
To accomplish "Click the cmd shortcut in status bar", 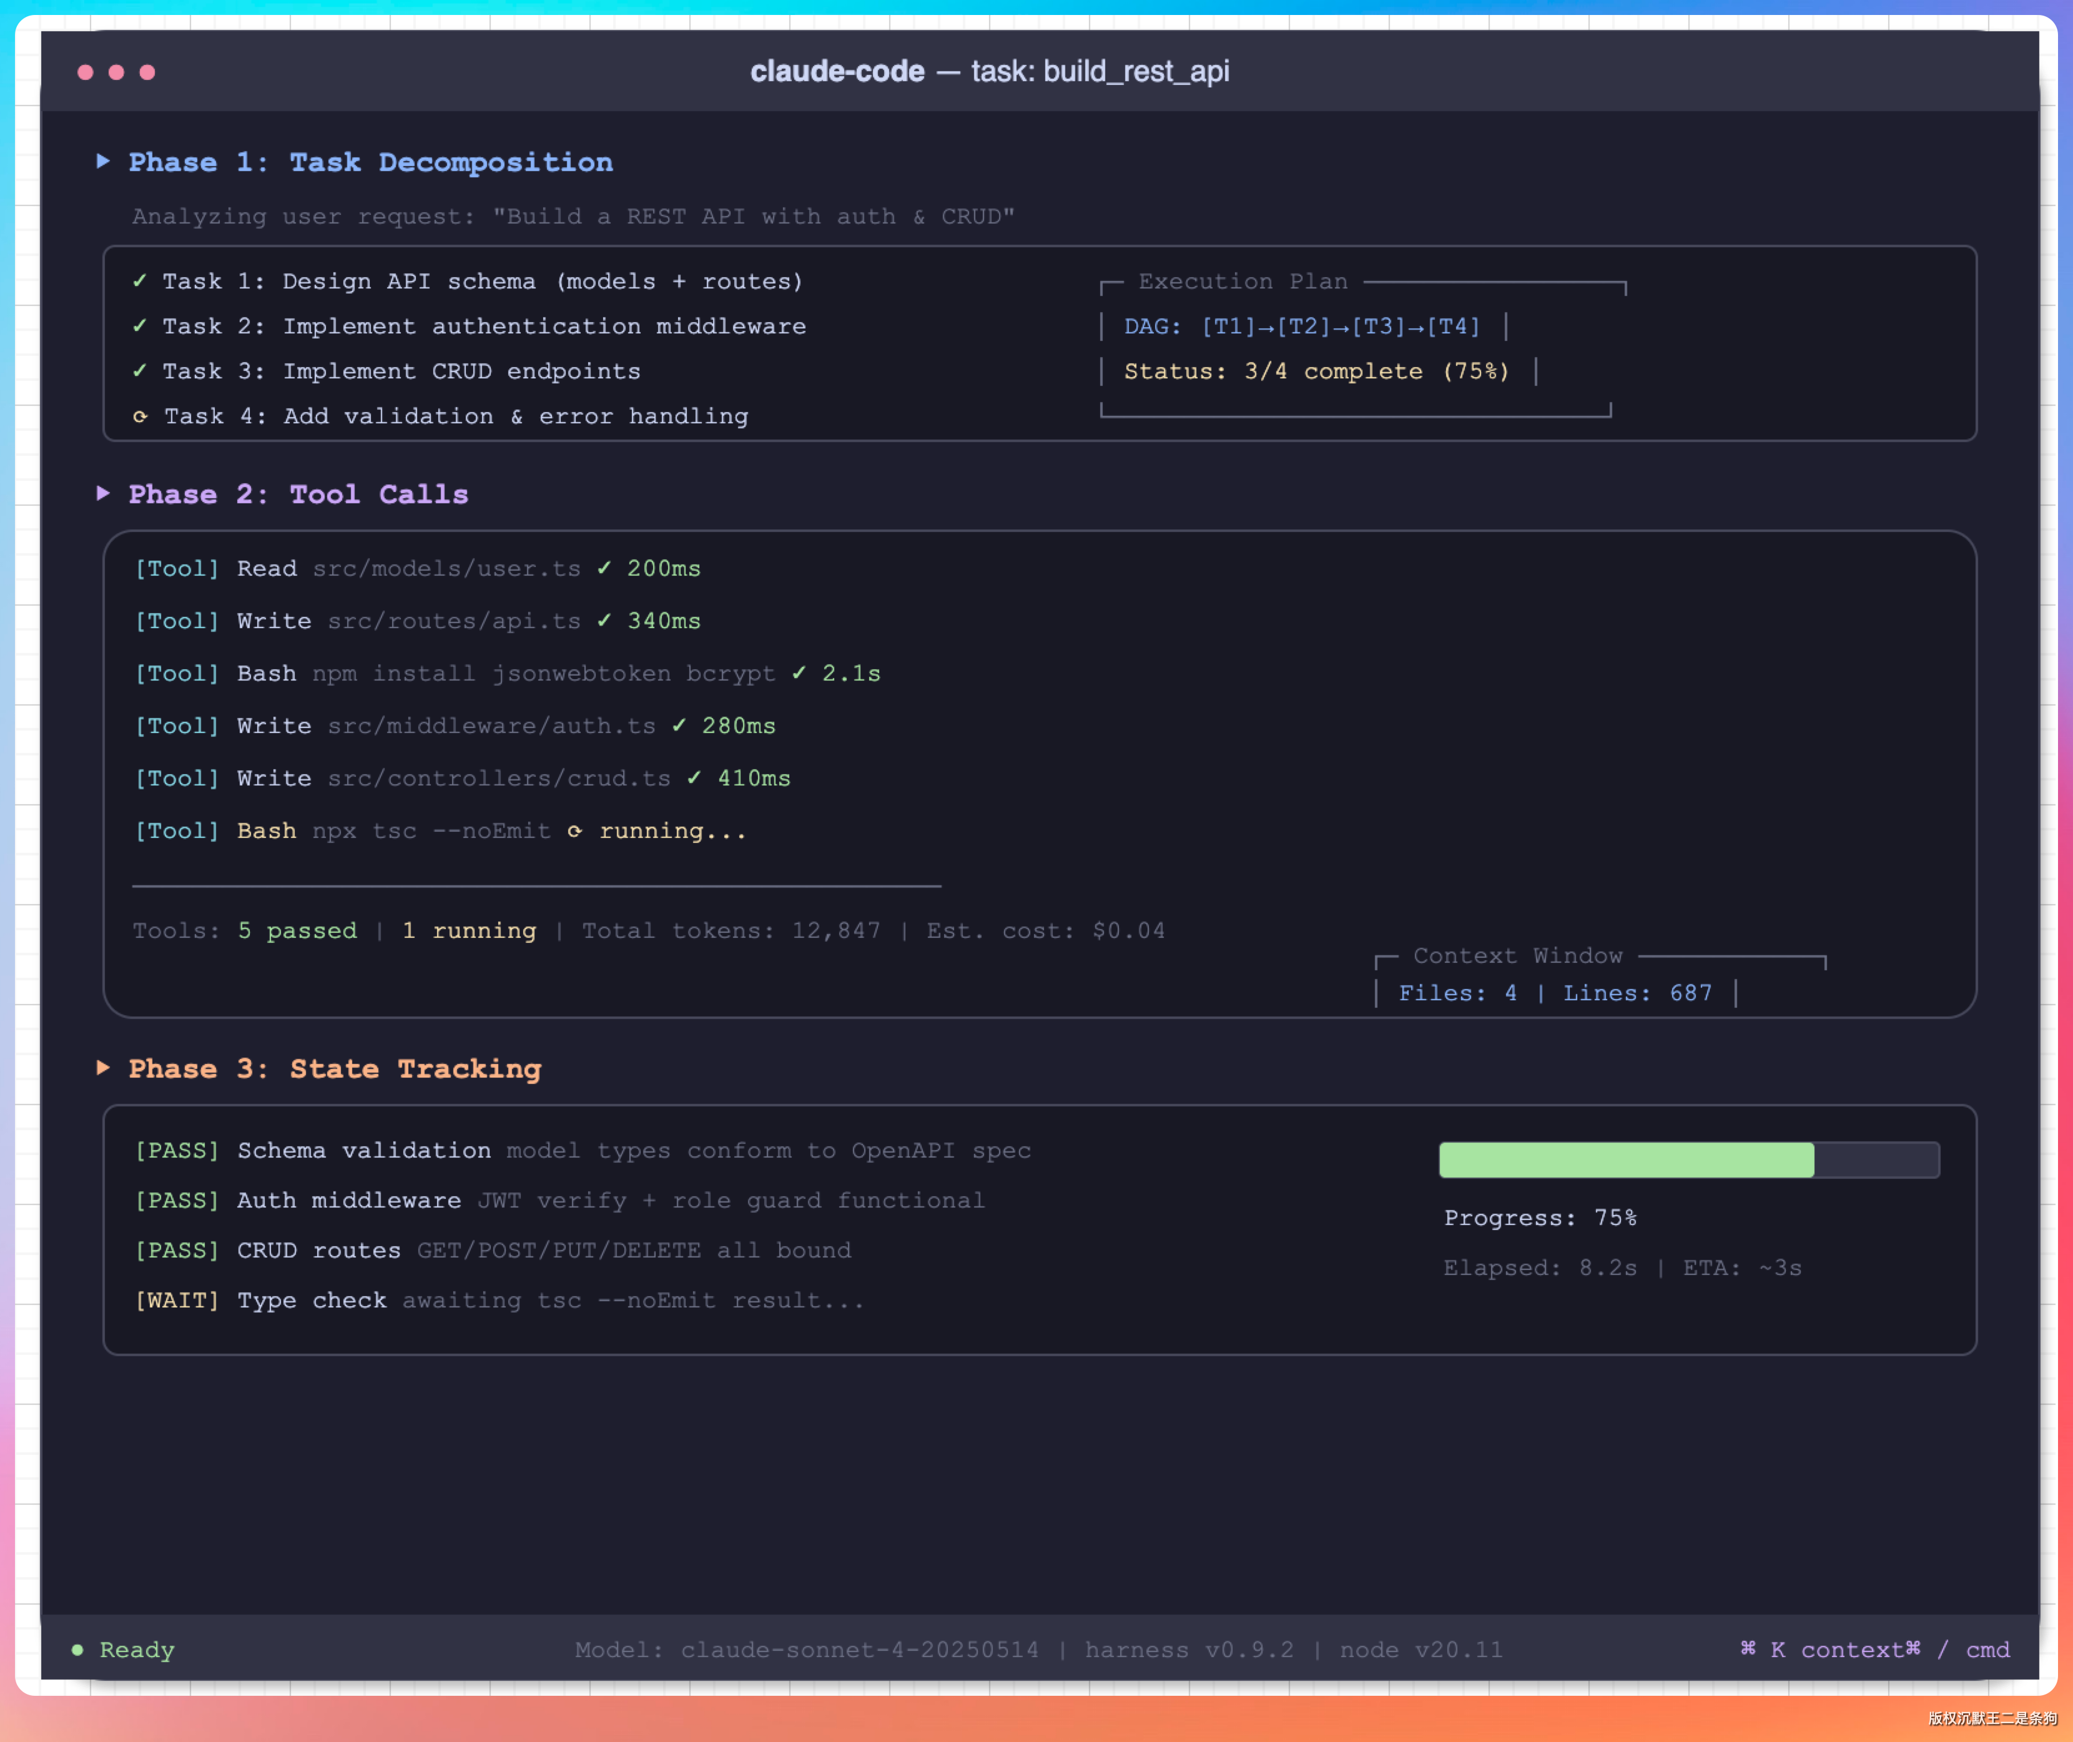I will coord(1987,1650).
